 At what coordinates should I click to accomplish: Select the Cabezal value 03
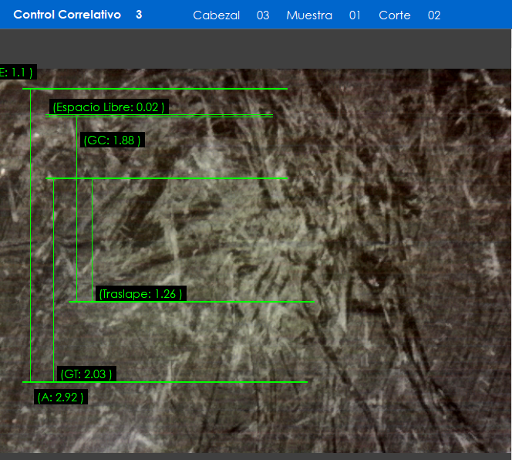coord(263,15)
